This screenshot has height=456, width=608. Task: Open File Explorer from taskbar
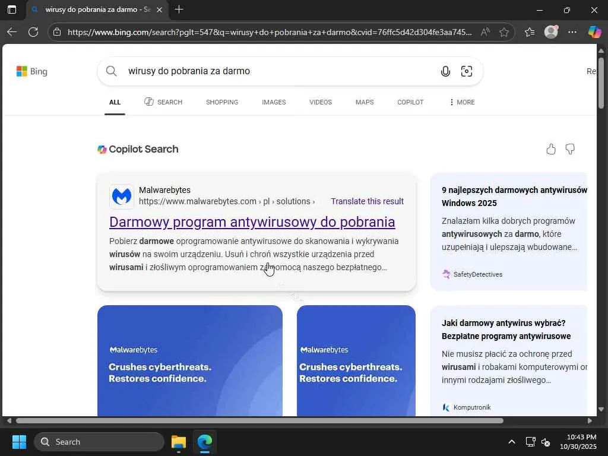point(179,442)
